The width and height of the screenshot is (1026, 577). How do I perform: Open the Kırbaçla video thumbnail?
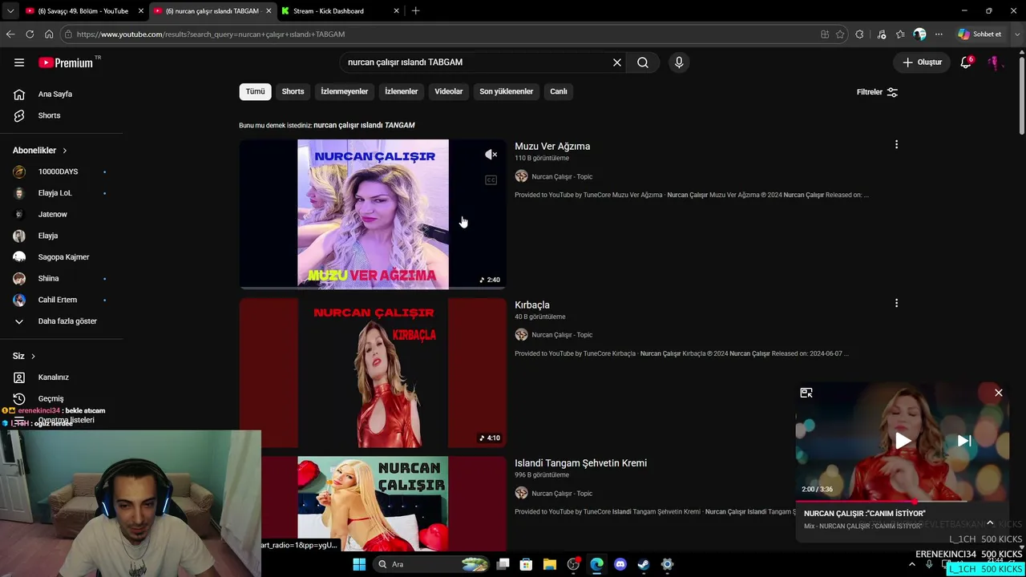tap(373, 373)
